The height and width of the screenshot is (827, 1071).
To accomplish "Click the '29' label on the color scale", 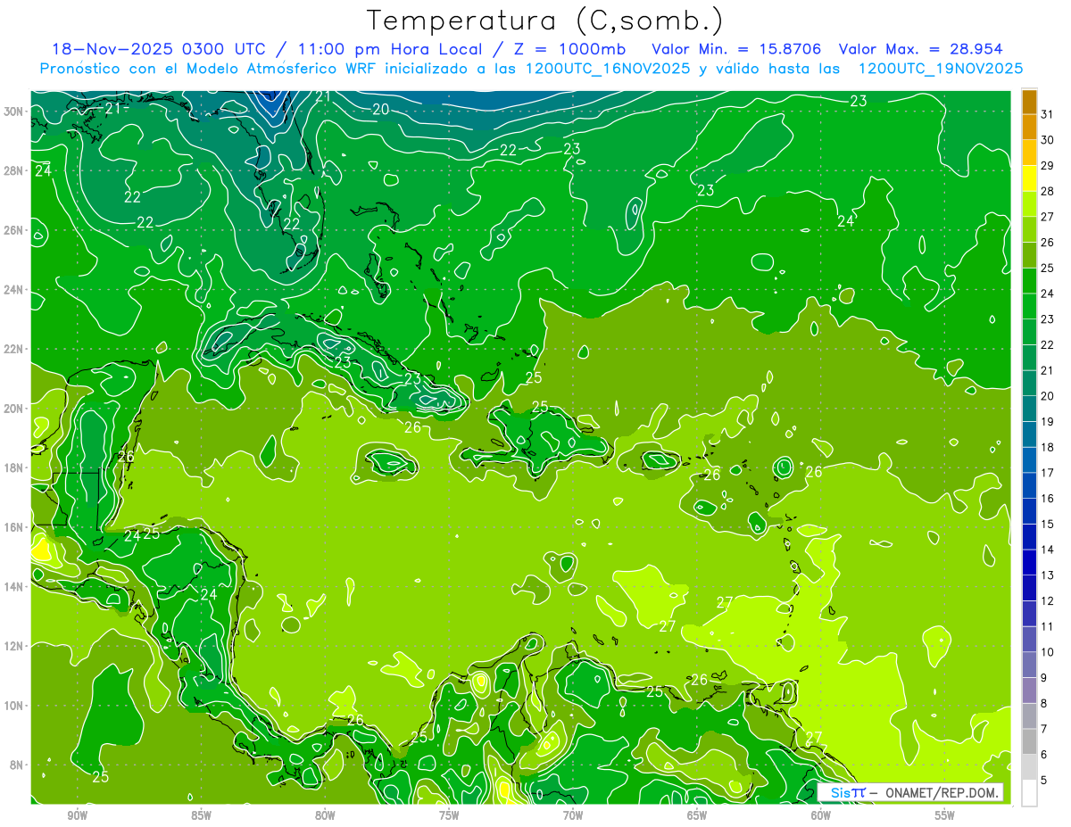I will click(1048, 165).
